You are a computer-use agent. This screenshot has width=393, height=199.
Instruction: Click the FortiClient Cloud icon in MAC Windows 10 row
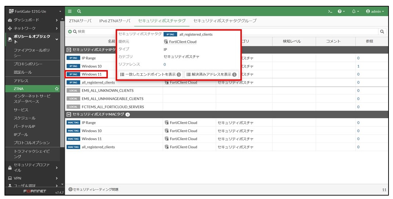(x=167, y=131)
